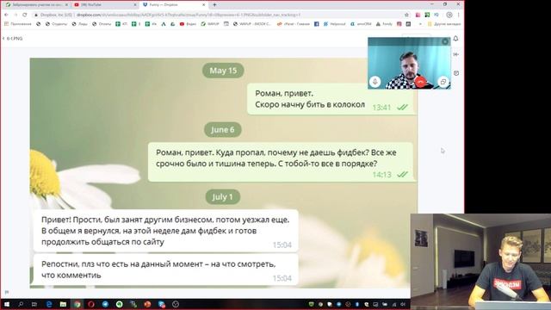Screen dimensions: 551x310
Task: Open Windows taskbar search
Action: point(21,304)
